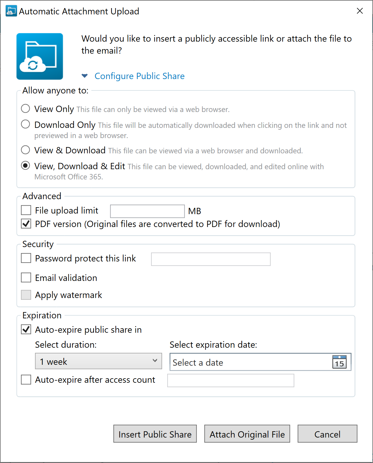
Task: Click the Attach Original File button
Action: pos(247,434)
